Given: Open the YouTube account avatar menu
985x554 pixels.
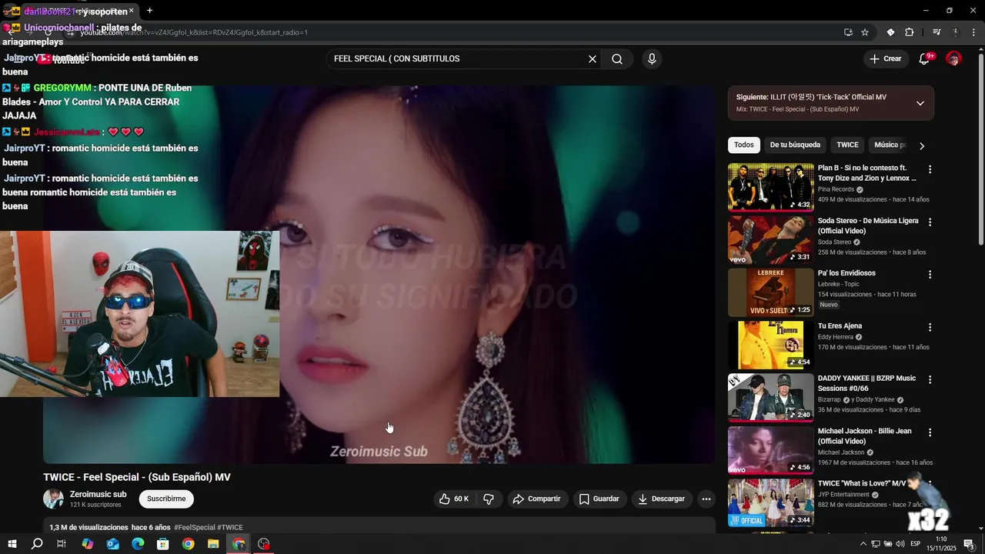Looking at the screenshot, I should coord(953,59).
